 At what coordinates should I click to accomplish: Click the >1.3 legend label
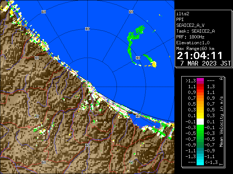tap(191, 81)
